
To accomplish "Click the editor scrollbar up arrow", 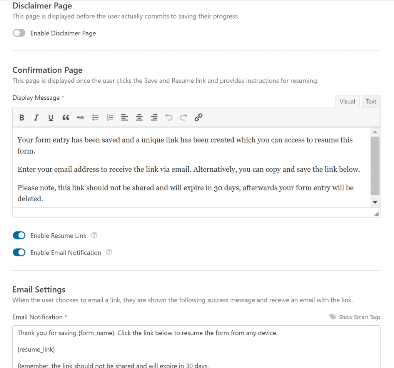I will [375, 132].
